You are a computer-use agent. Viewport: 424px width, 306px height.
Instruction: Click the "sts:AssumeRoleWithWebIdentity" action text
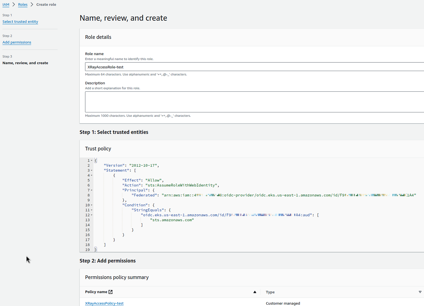point(181,185)
